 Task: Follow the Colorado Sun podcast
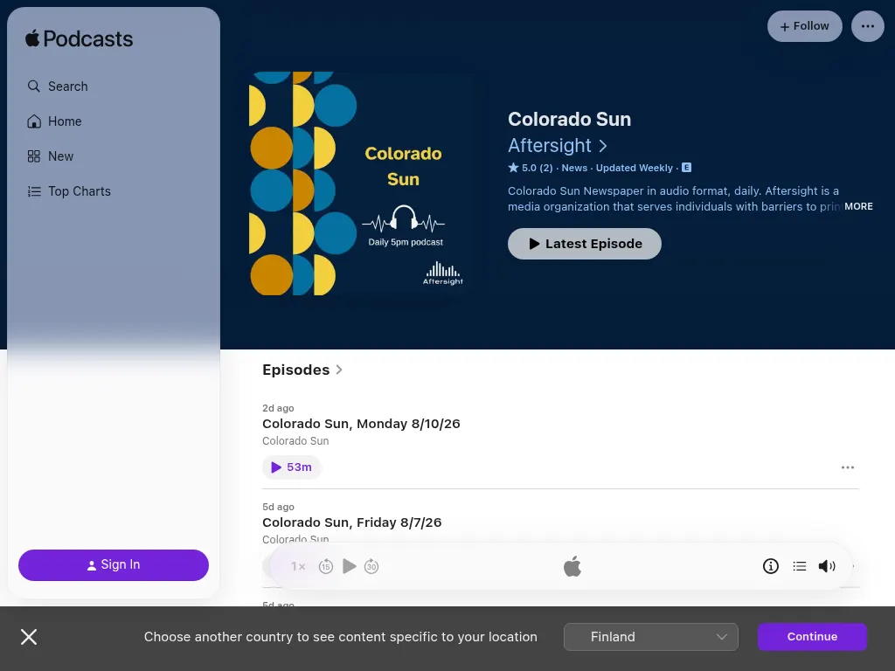[x=804, y=26]
